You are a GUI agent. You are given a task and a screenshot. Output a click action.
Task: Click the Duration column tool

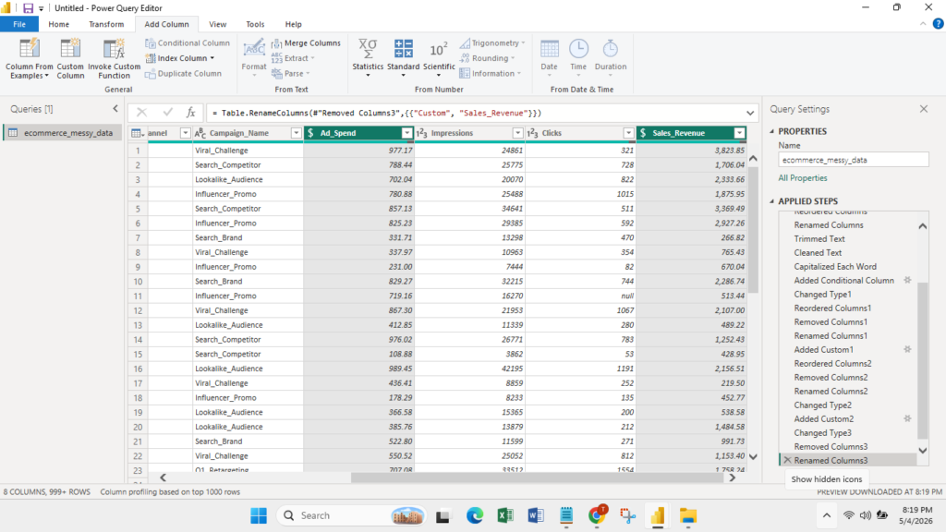(611, 58)
